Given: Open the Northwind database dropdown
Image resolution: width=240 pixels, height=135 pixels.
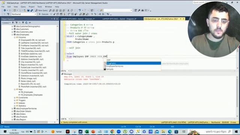Looking at the screenshot, I should (35, 14).
